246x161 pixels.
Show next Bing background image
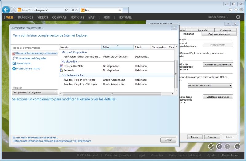[227, 147]
